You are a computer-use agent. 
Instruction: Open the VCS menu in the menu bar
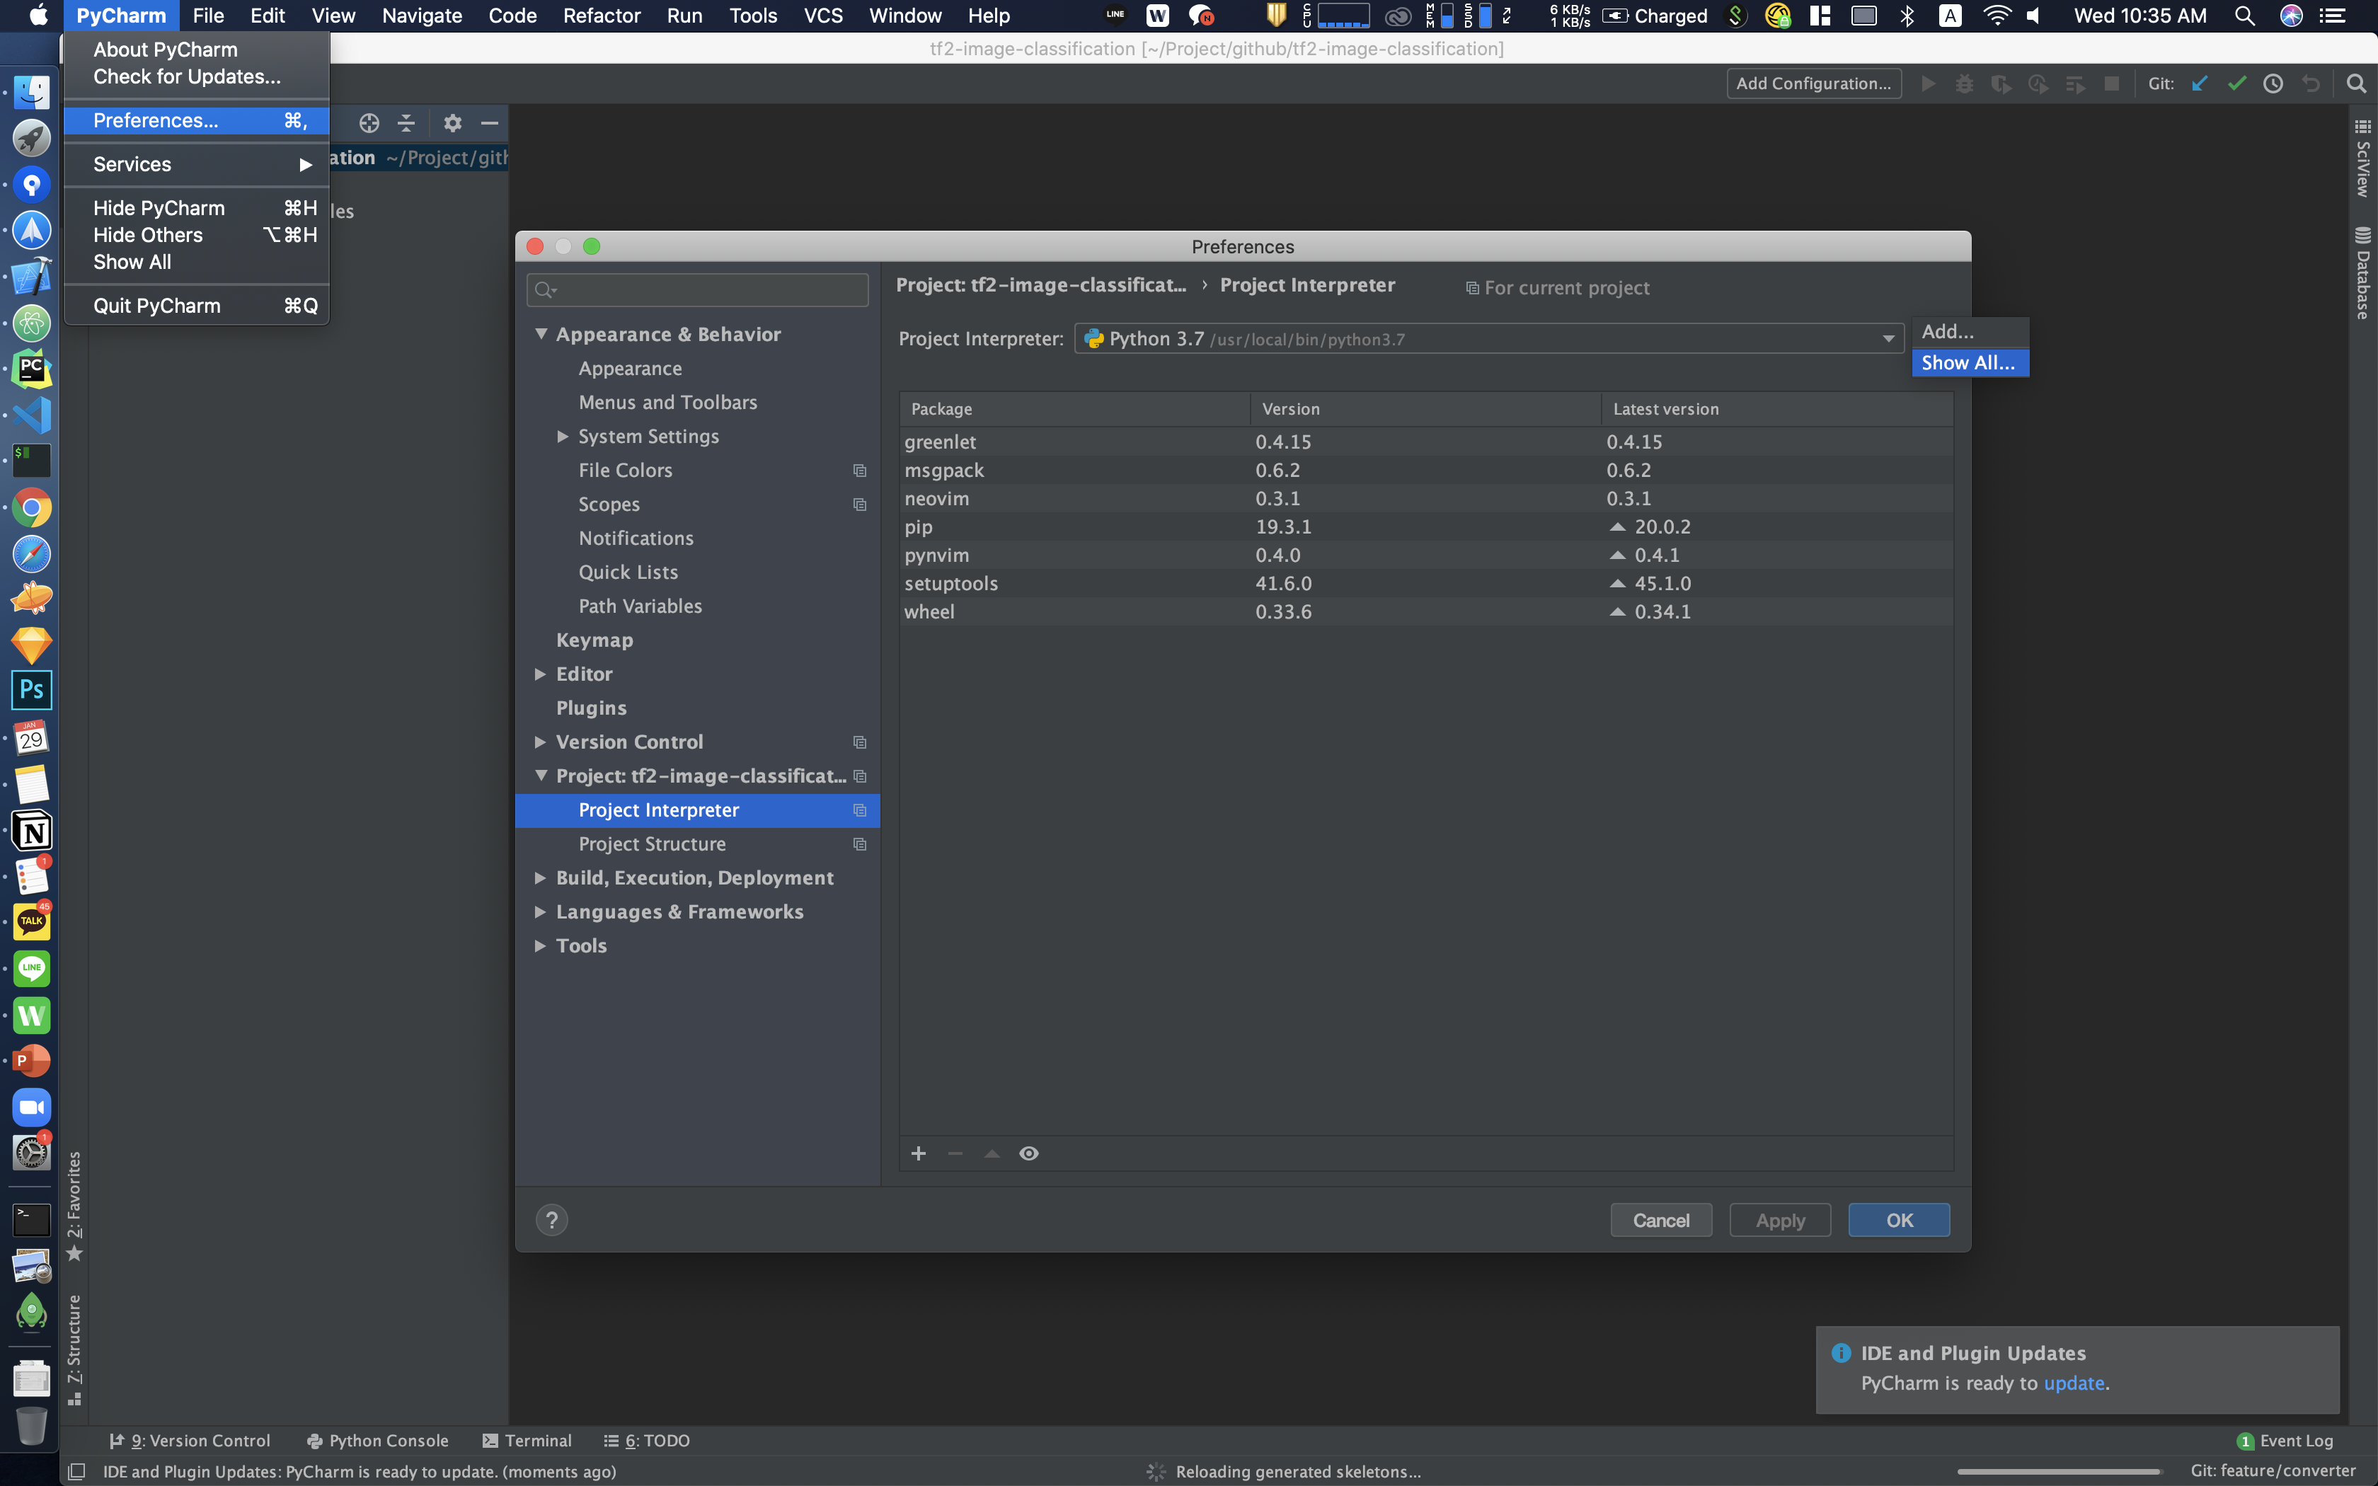click(x=824, y=16)
